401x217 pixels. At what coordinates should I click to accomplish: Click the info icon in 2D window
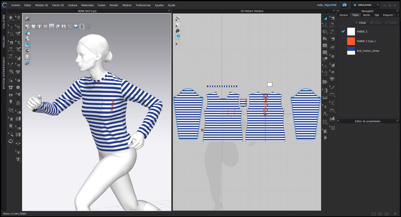pyautogui.click(x=177, y=31)
